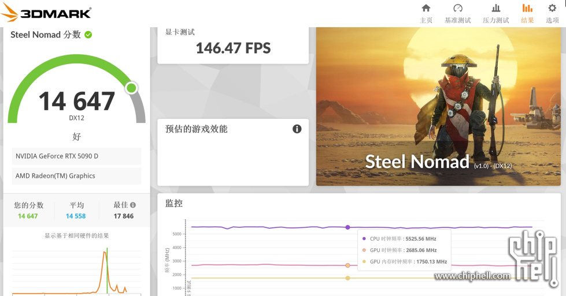Click the Home house icon
566x296 pixels.
tap(426, 8)
